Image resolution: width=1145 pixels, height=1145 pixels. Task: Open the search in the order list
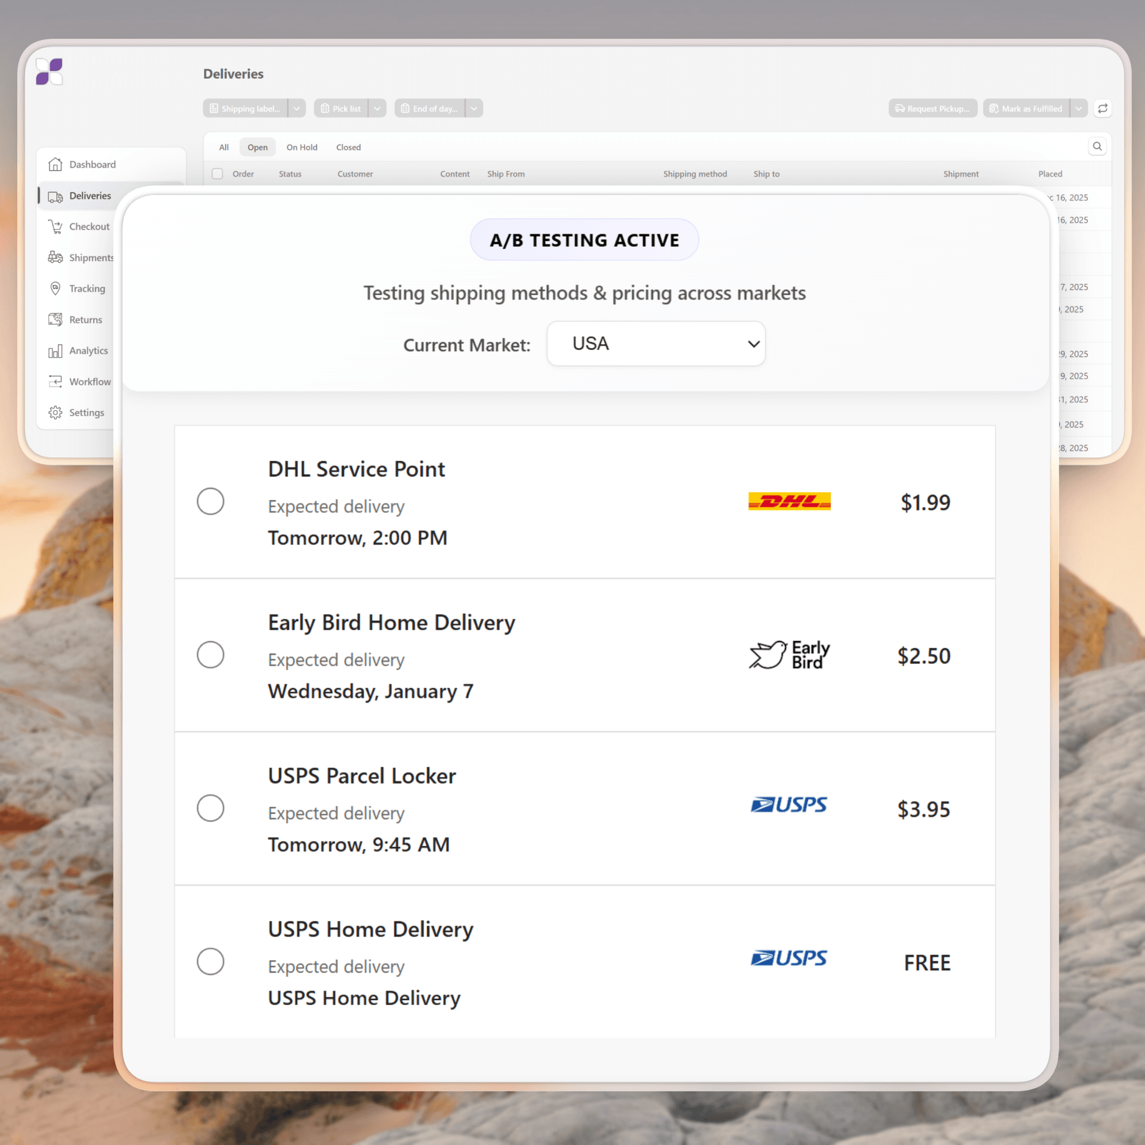point(1097,146)
